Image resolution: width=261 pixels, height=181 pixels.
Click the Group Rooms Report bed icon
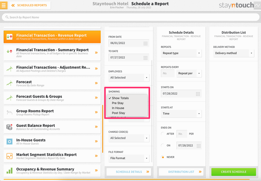[x=9, y=112]
